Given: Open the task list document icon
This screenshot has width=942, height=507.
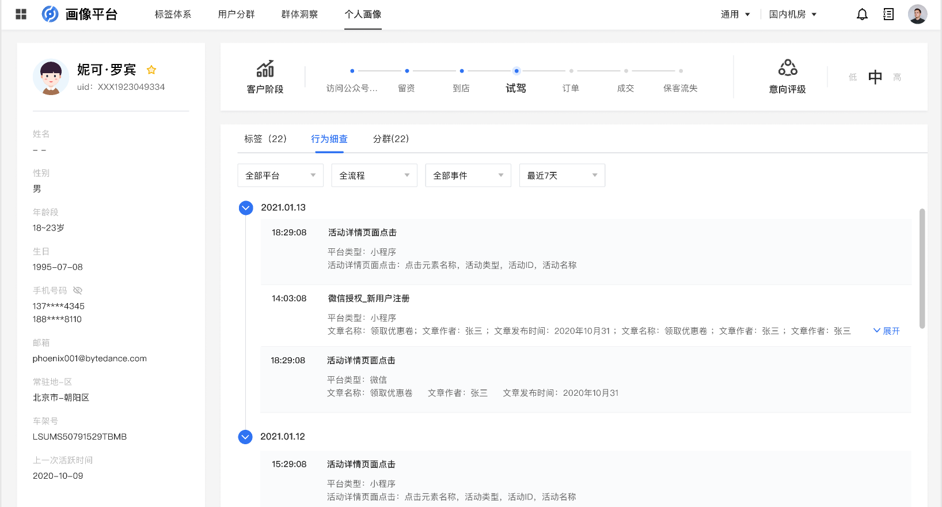Looking at the screenshot, I should coord(888,14).
